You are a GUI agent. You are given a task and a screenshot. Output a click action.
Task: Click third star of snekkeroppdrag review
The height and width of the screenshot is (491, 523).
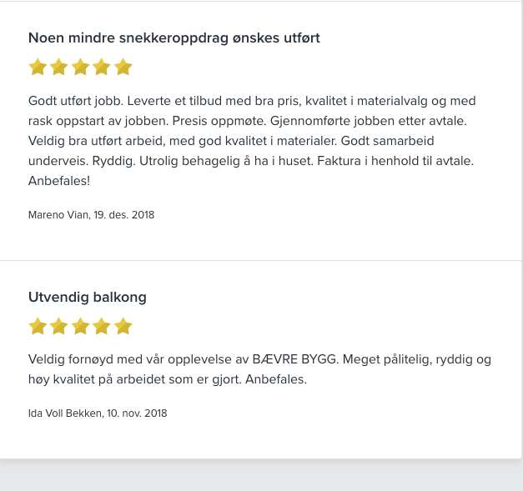[x=81, y=68]
